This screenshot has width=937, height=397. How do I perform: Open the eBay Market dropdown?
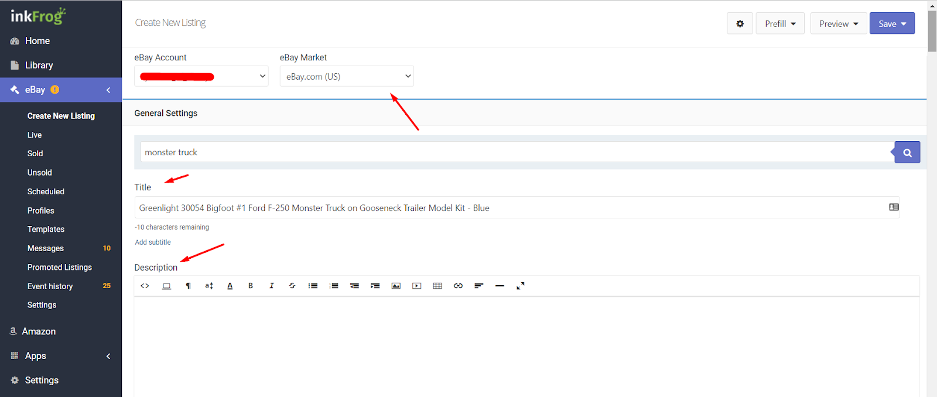pyautogui.click(x=347, y=76)
